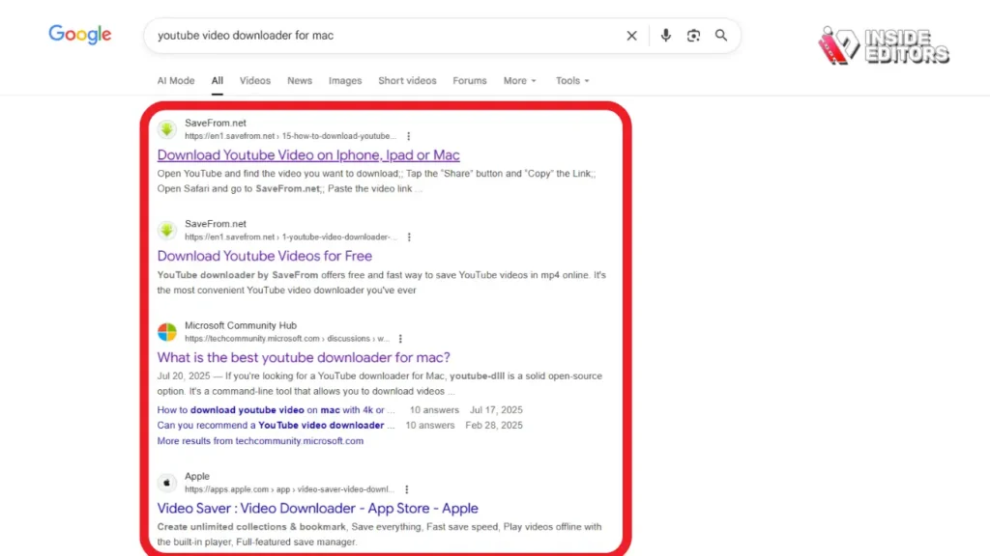The height and width of the screenshot is (556, 990).
Task: Open "Download Youtube Video on Iphone, Ipad or Mac"
Action: coord(308,155)
